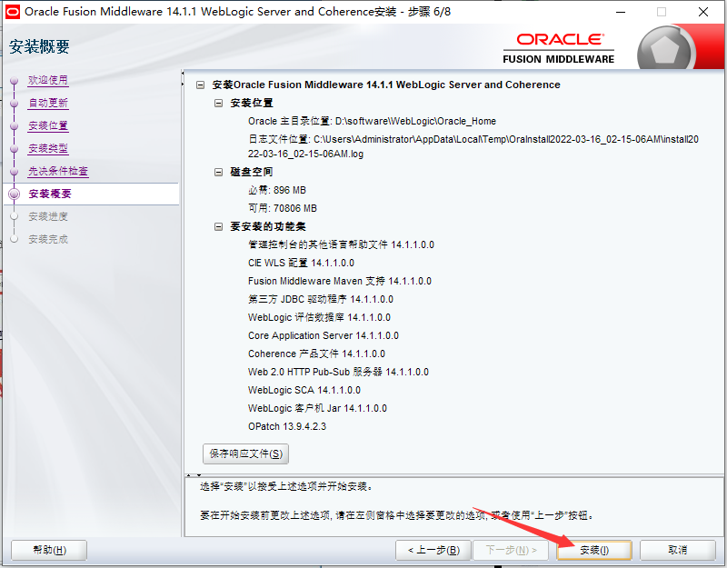Image resolution: width=727 pixels, height=568 pixels.
Task: Click the disabled 安装进度 step
Action: point(48,216)
